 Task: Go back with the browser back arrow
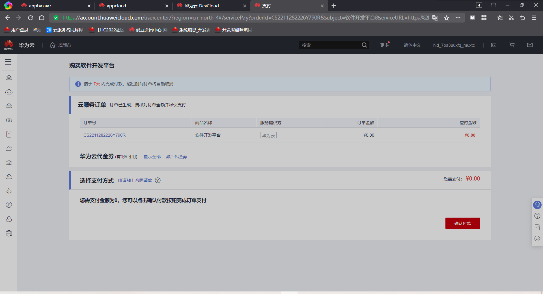click(x=8, y=18)
